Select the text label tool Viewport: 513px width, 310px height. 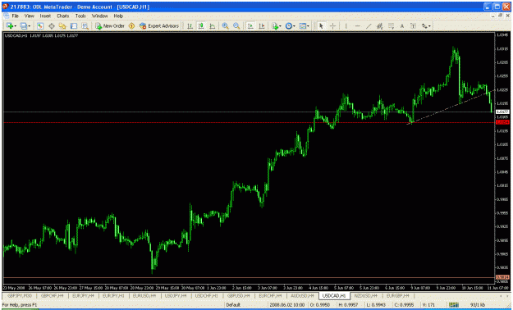point(413,26)
